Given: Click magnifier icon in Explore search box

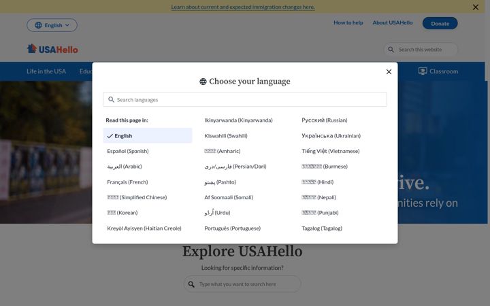Looking at the screenshot, I should coord(191,284).
